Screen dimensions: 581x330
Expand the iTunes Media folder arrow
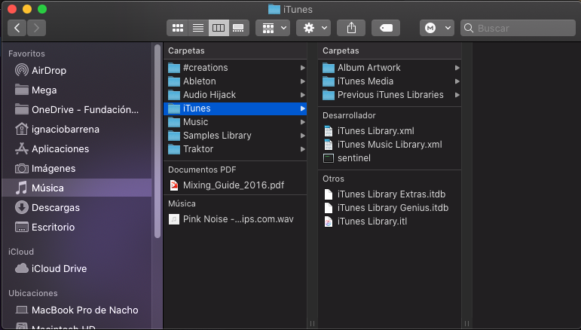coord(457,81)
